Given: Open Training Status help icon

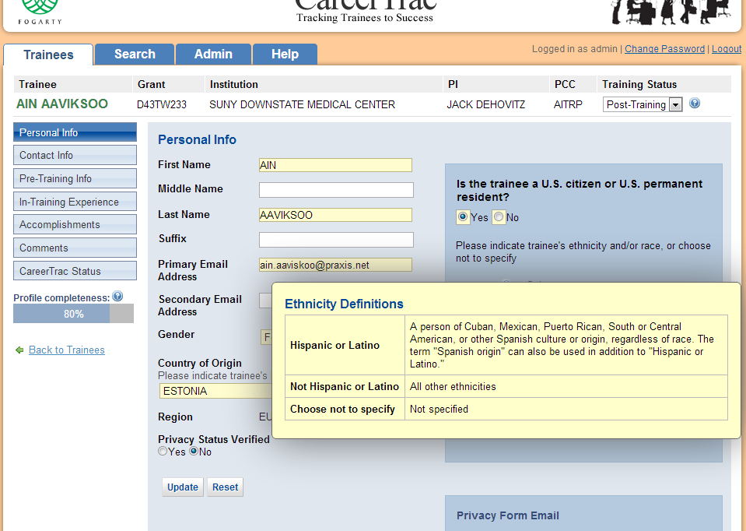Looking at the screenshot, I should click(x=695, y=103).
